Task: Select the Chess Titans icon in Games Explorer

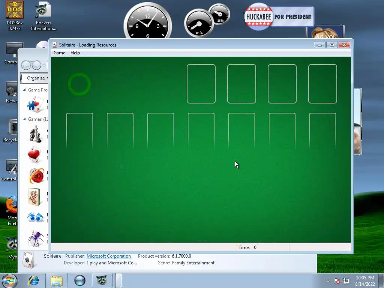Action: point(36,134)
